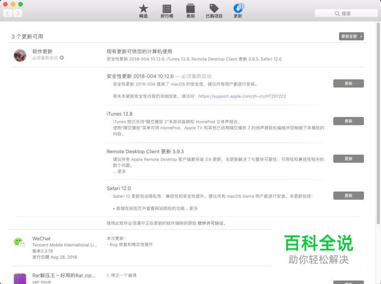Open the software license agreement (软件许可协议) link

click(210, 223)
